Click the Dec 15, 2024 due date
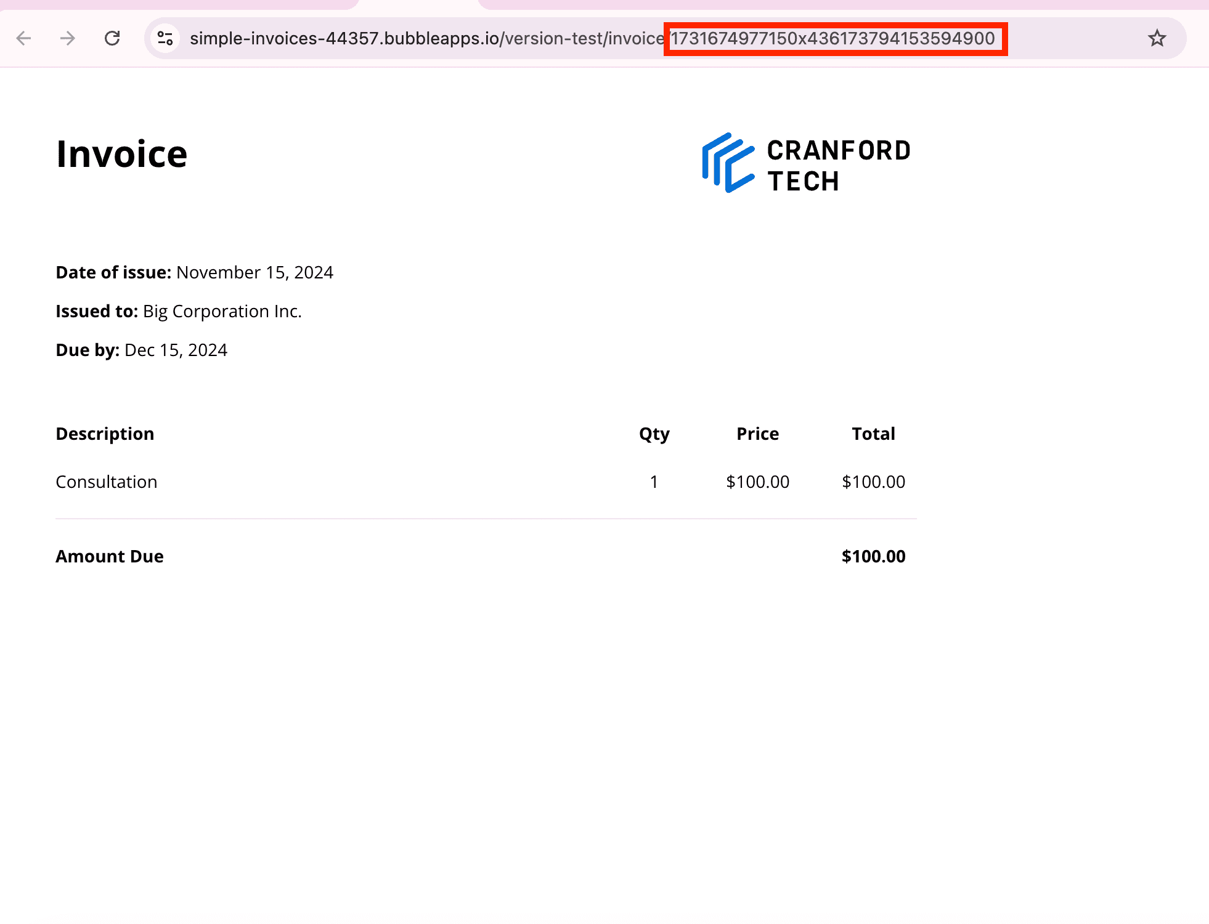This screenshot has height=924, width=1209. (x=176, y=350)
